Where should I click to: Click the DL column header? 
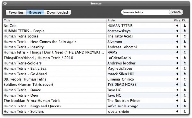(x=185, y=20)
